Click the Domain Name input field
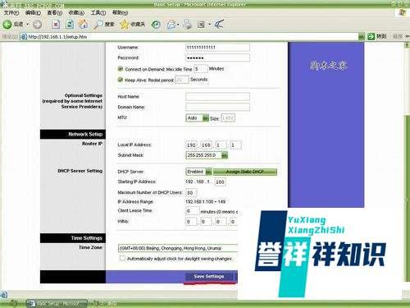Screen dimensions: 410x308 217,107
